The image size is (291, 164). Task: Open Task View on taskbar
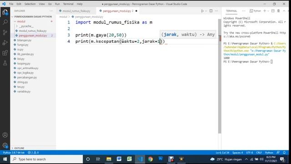pos(98,159)
